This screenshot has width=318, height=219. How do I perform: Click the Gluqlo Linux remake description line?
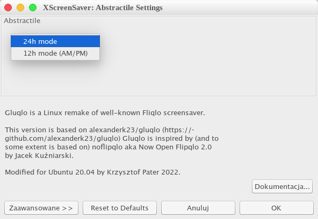click(x=105, y=112)
